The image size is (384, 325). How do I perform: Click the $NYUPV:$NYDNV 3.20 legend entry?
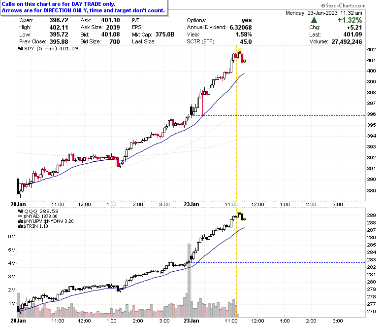pyautogui.click(x=48, y=221)
